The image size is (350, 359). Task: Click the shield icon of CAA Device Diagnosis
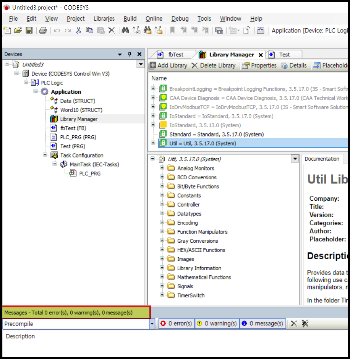(x=163, y=97)
